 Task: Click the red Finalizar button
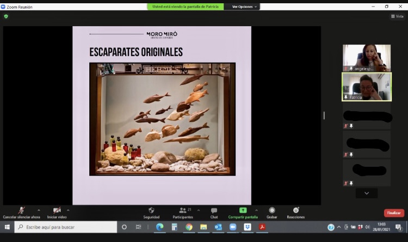pyautogui.click(x=394, y=213)
